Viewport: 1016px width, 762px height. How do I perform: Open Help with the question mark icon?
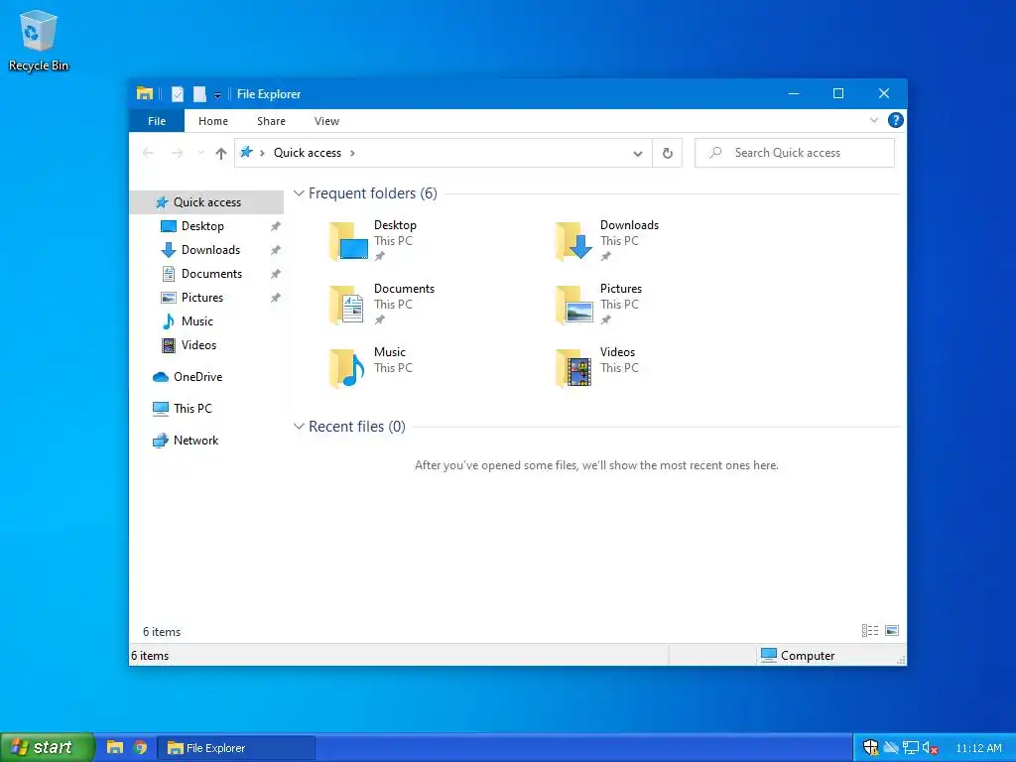click(896, 120)
